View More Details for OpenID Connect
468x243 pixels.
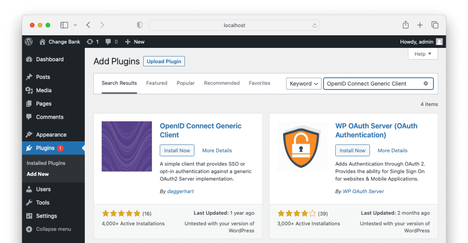click(217, 151)
